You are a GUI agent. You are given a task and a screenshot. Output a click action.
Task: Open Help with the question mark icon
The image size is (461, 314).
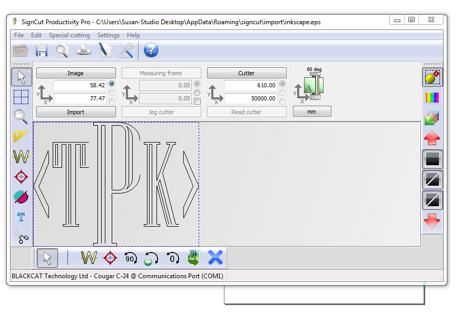click(x=151, y=50)
